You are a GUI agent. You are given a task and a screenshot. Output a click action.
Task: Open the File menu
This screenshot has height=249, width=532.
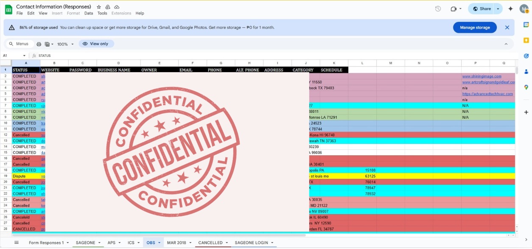pos(20,13)
